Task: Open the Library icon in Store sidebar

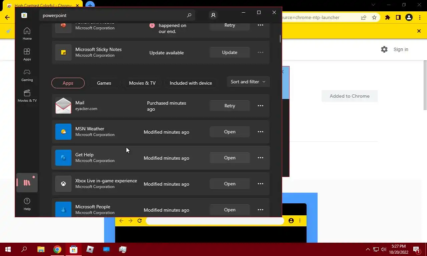Action: [27, 183]
